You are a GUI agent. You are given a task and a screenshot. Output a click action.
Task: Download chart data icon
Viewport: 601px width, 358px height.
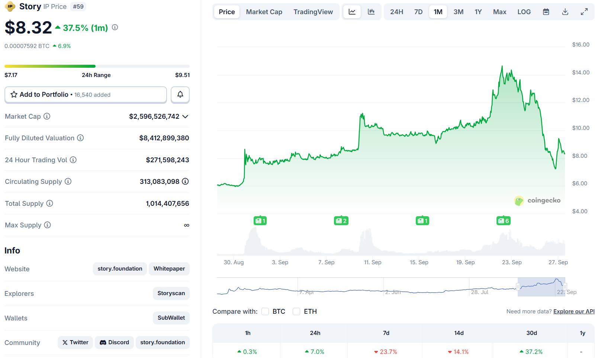tap(565, 12)
